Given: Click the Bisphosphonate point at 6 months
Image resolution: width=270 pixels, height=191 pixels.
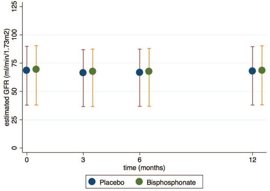Looking at the screenshot, I should (x=149, y=71).
